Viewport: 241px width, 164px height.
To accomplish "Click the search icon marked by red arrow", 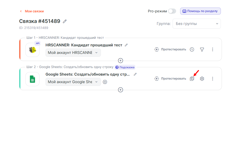I will [x=192, y=79].
